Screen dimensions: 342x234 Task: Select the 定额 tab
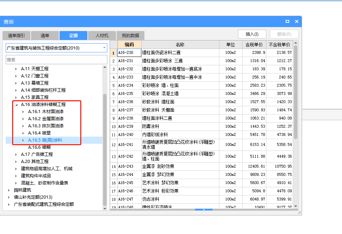tap(73, 36)
